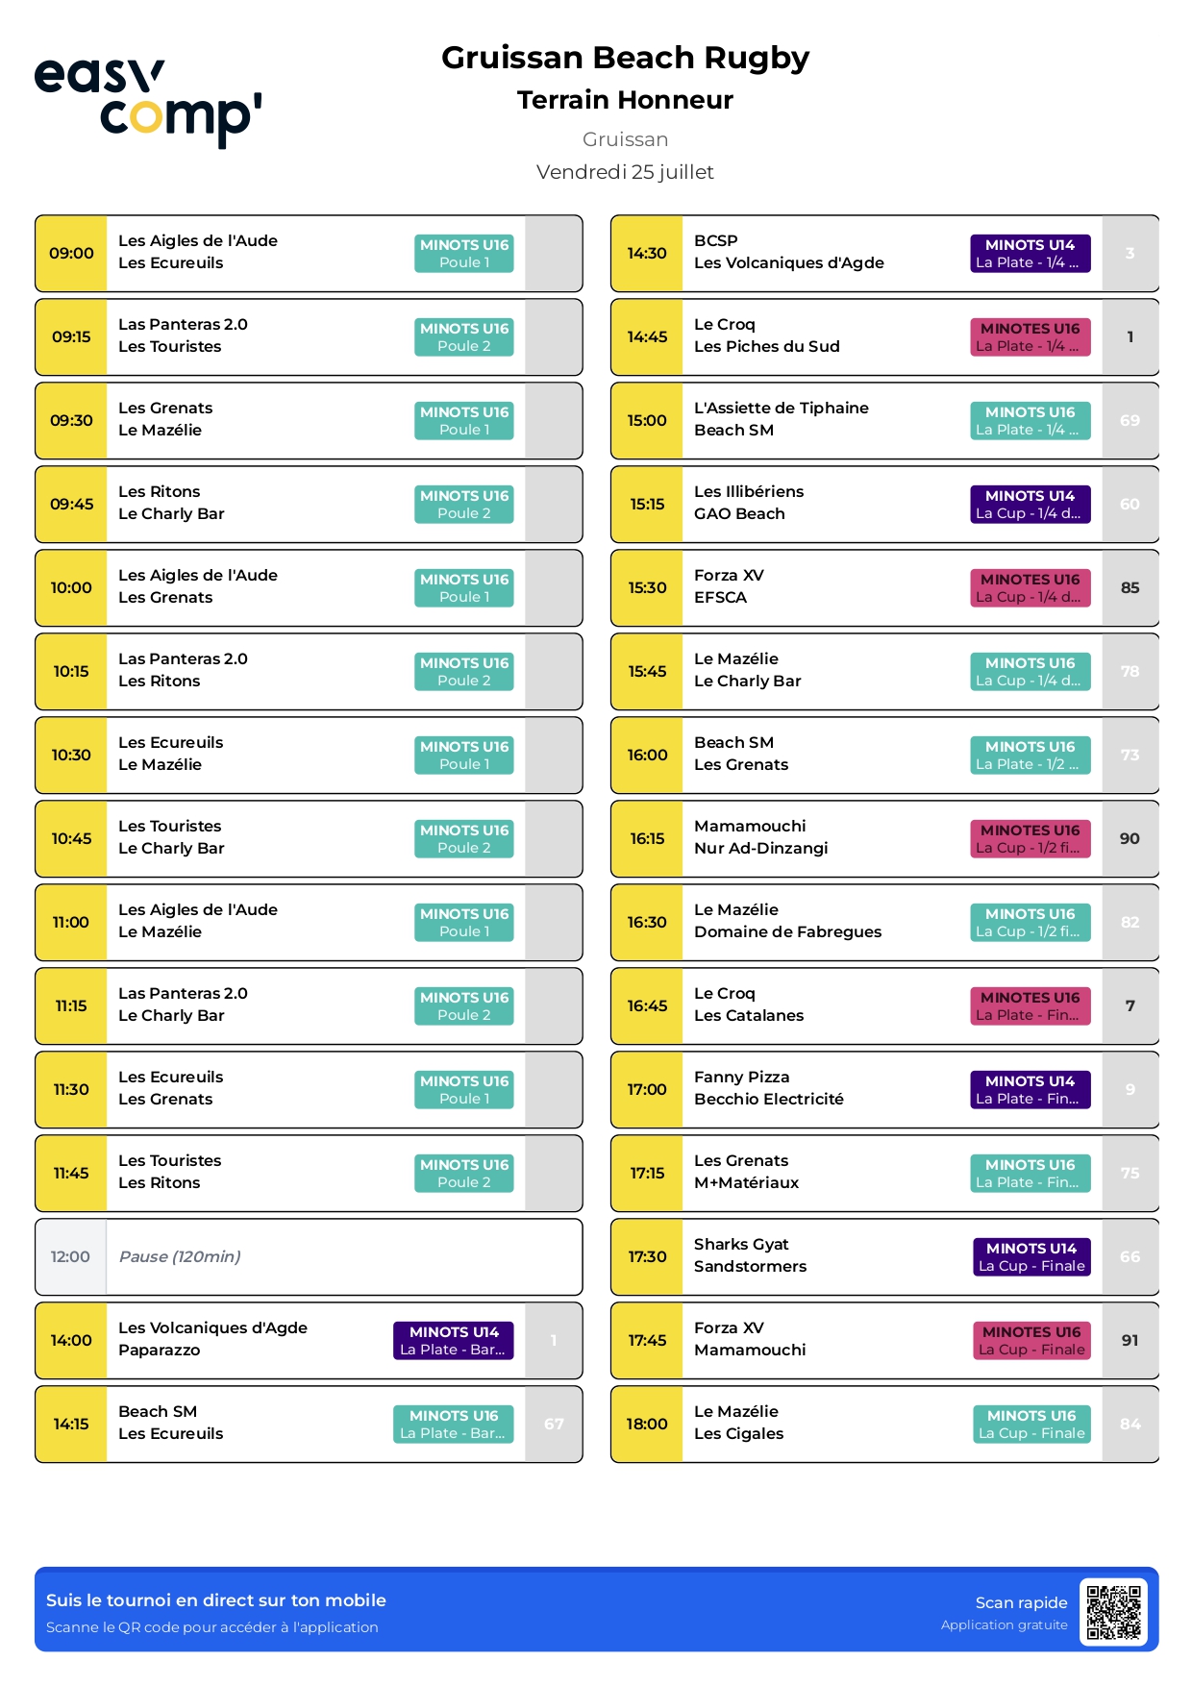
Task: Click the Scan rapide label
Action: click(1021, 1602)
